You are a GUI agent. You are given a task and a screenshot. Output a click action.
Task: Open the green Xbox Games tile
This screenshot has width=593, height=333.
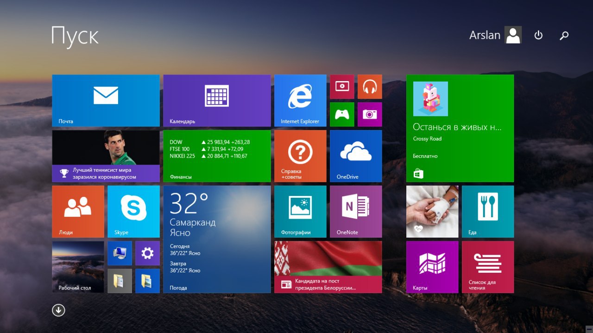(342, 114)
